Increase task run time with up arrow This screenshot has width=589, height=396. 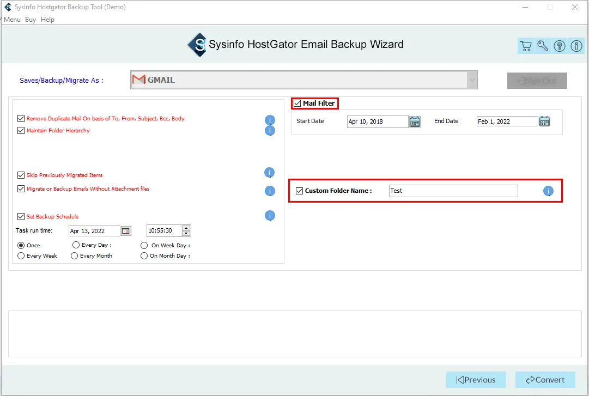(186, 228)
